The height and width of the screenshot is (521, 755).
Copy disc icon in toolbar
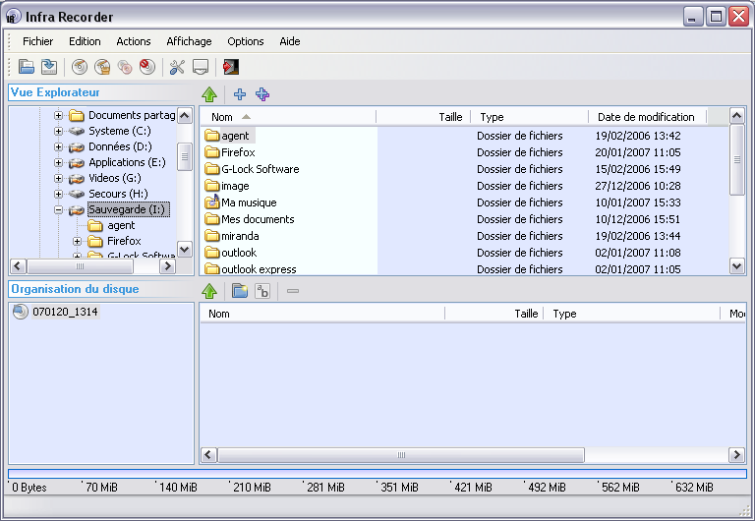click(x=125, y=67)
